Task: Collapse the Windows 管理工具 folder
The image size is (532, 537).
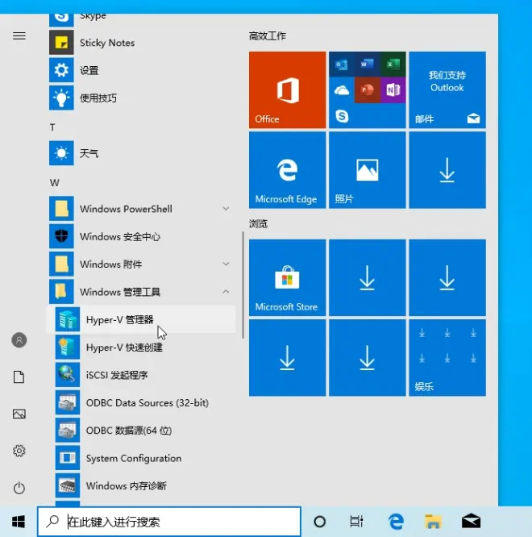Action: click(141, 292)
